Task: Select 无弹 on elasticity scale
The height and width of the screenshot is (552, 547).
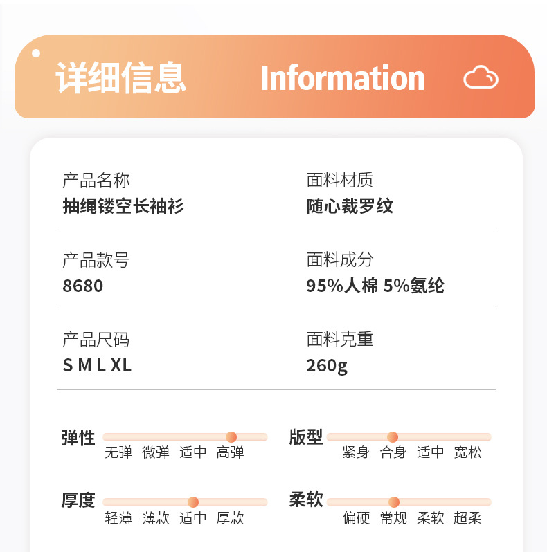Action: click(x=118, y=453)
